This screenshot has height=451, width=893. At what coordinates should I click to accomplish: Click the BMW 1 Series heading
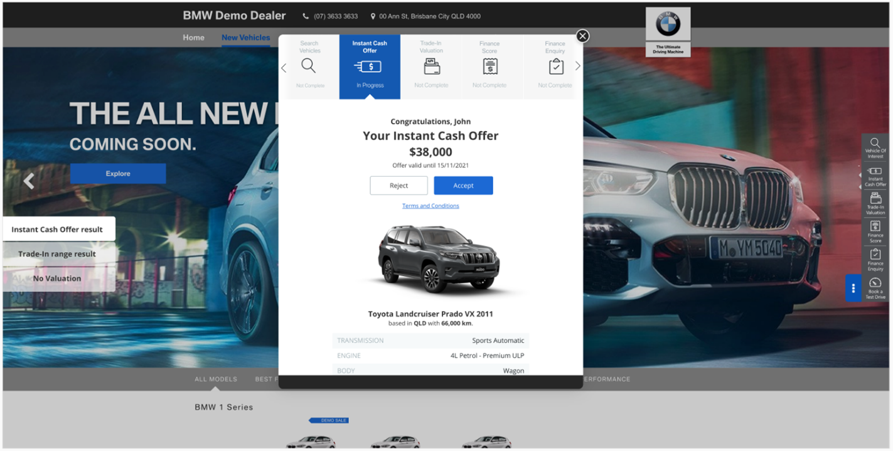[x=223, y=407]
